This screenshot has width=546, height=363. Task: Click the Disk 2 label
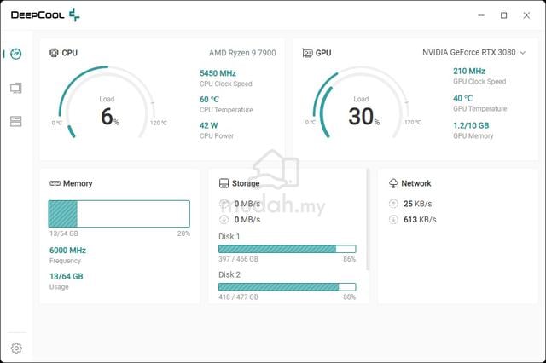(229, 274)
